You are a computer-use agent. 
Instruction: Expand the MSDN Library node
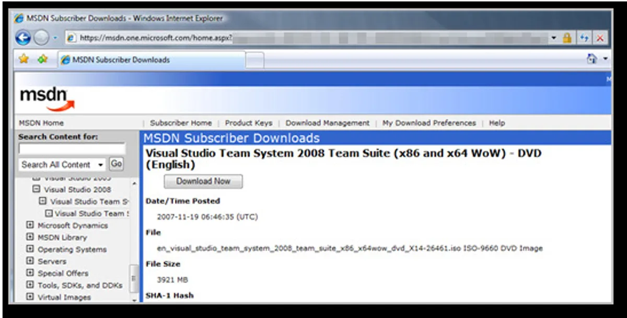click(x=30, y=238)
